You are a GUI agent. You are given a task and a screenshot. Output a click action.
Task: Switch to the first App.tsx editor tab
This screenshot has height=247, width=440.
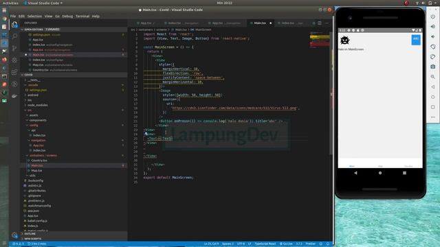(145, 23)
